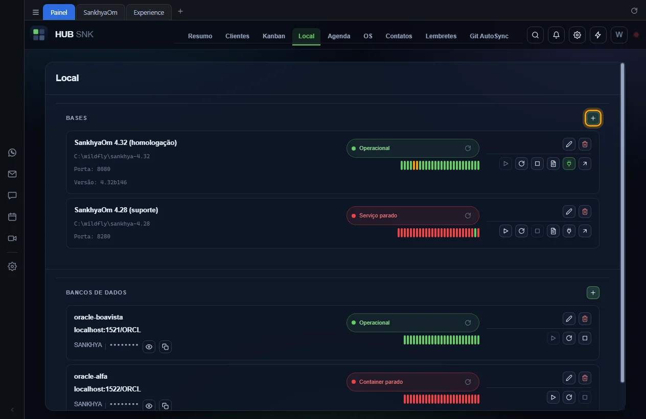Viewport: 646px width, 419px height.
Task: Open the calendar icon in sidebar
Action: pos(12,217)
